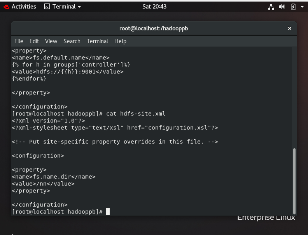Viewport: 308px width, 235px height.
Task: Open the volume speaker icon
Action: pos(282,7)
